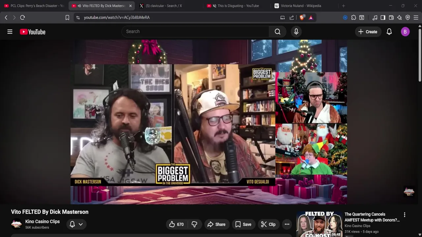Reload the current page
The width and height of the screenshot is (422, 237).
pyautogui.click(x=22, y=17)
